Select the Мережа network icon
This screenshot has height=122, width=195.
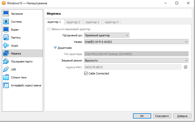click(6, 53)
